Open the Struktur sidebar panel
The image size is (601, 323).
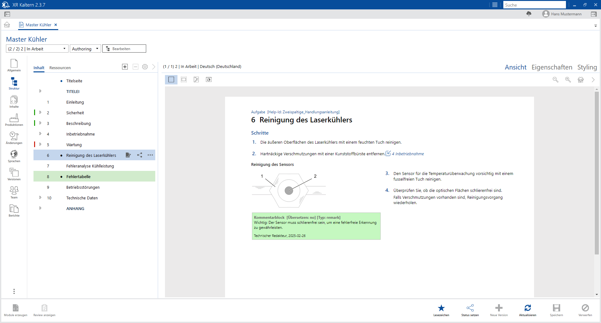point(14,84)
